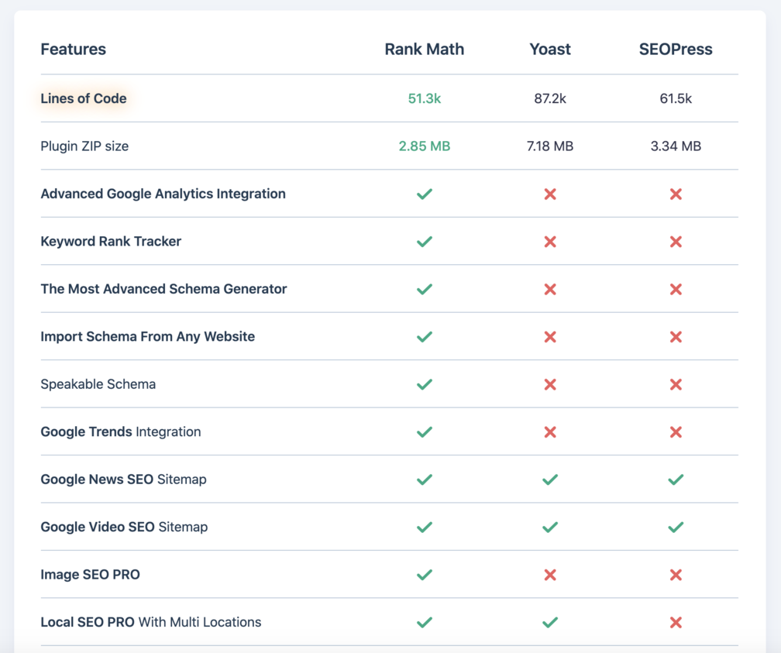781x653 pixels.
Task: Click Rank Math checkmark for Image SEO PRO
Action: tap(425, 575)
